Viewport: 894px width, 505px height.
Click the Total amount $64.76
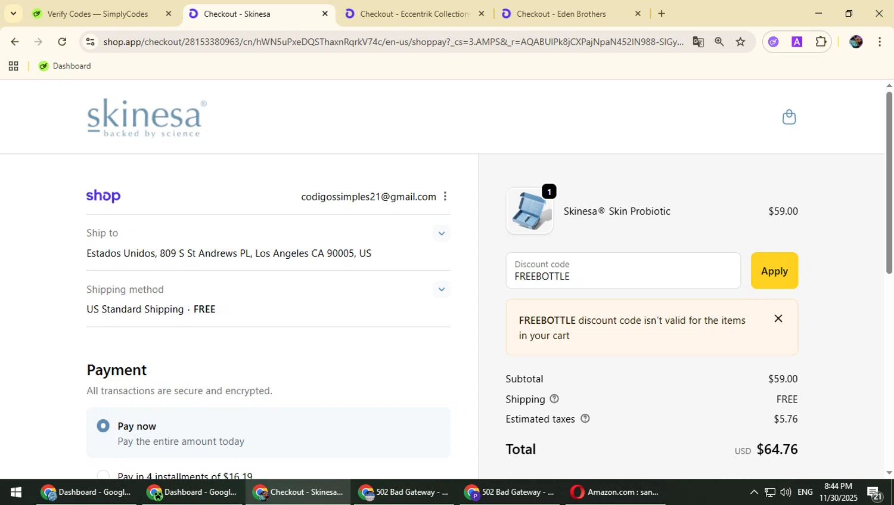[x=777, y=449]
